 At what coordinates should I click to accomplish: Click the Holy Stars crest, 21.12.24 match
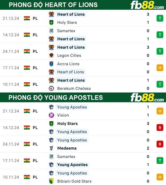coord(51,22)
